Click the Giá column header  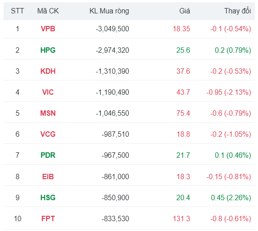point(185,11)
